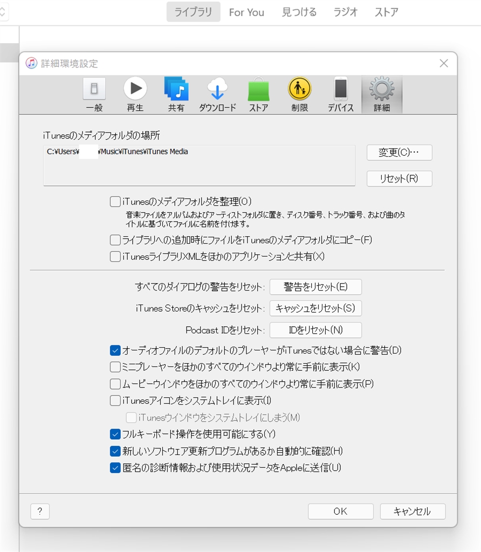Check iTunesウインドウをシステムトレイにしまう checkbox
The width and height of the screenshot is (481, 552).
pos(132,418)
